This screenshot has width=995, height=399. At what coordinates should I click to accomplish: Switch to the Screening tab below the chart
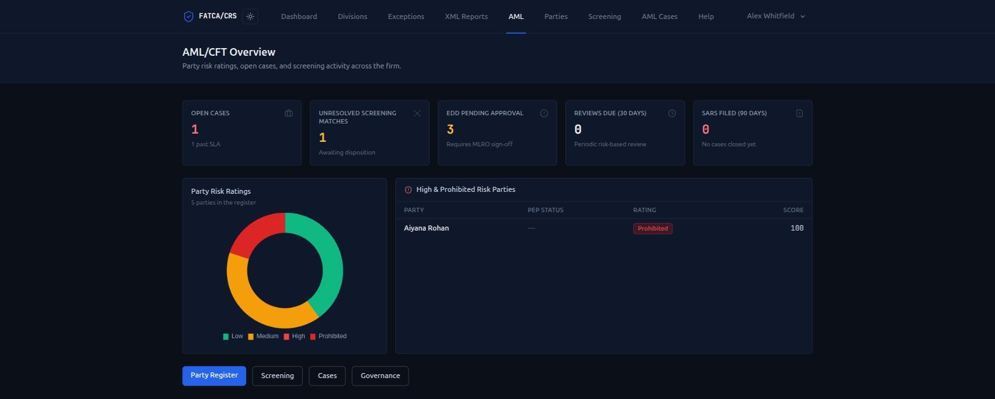pyautogui.click(x=277, y=376)
